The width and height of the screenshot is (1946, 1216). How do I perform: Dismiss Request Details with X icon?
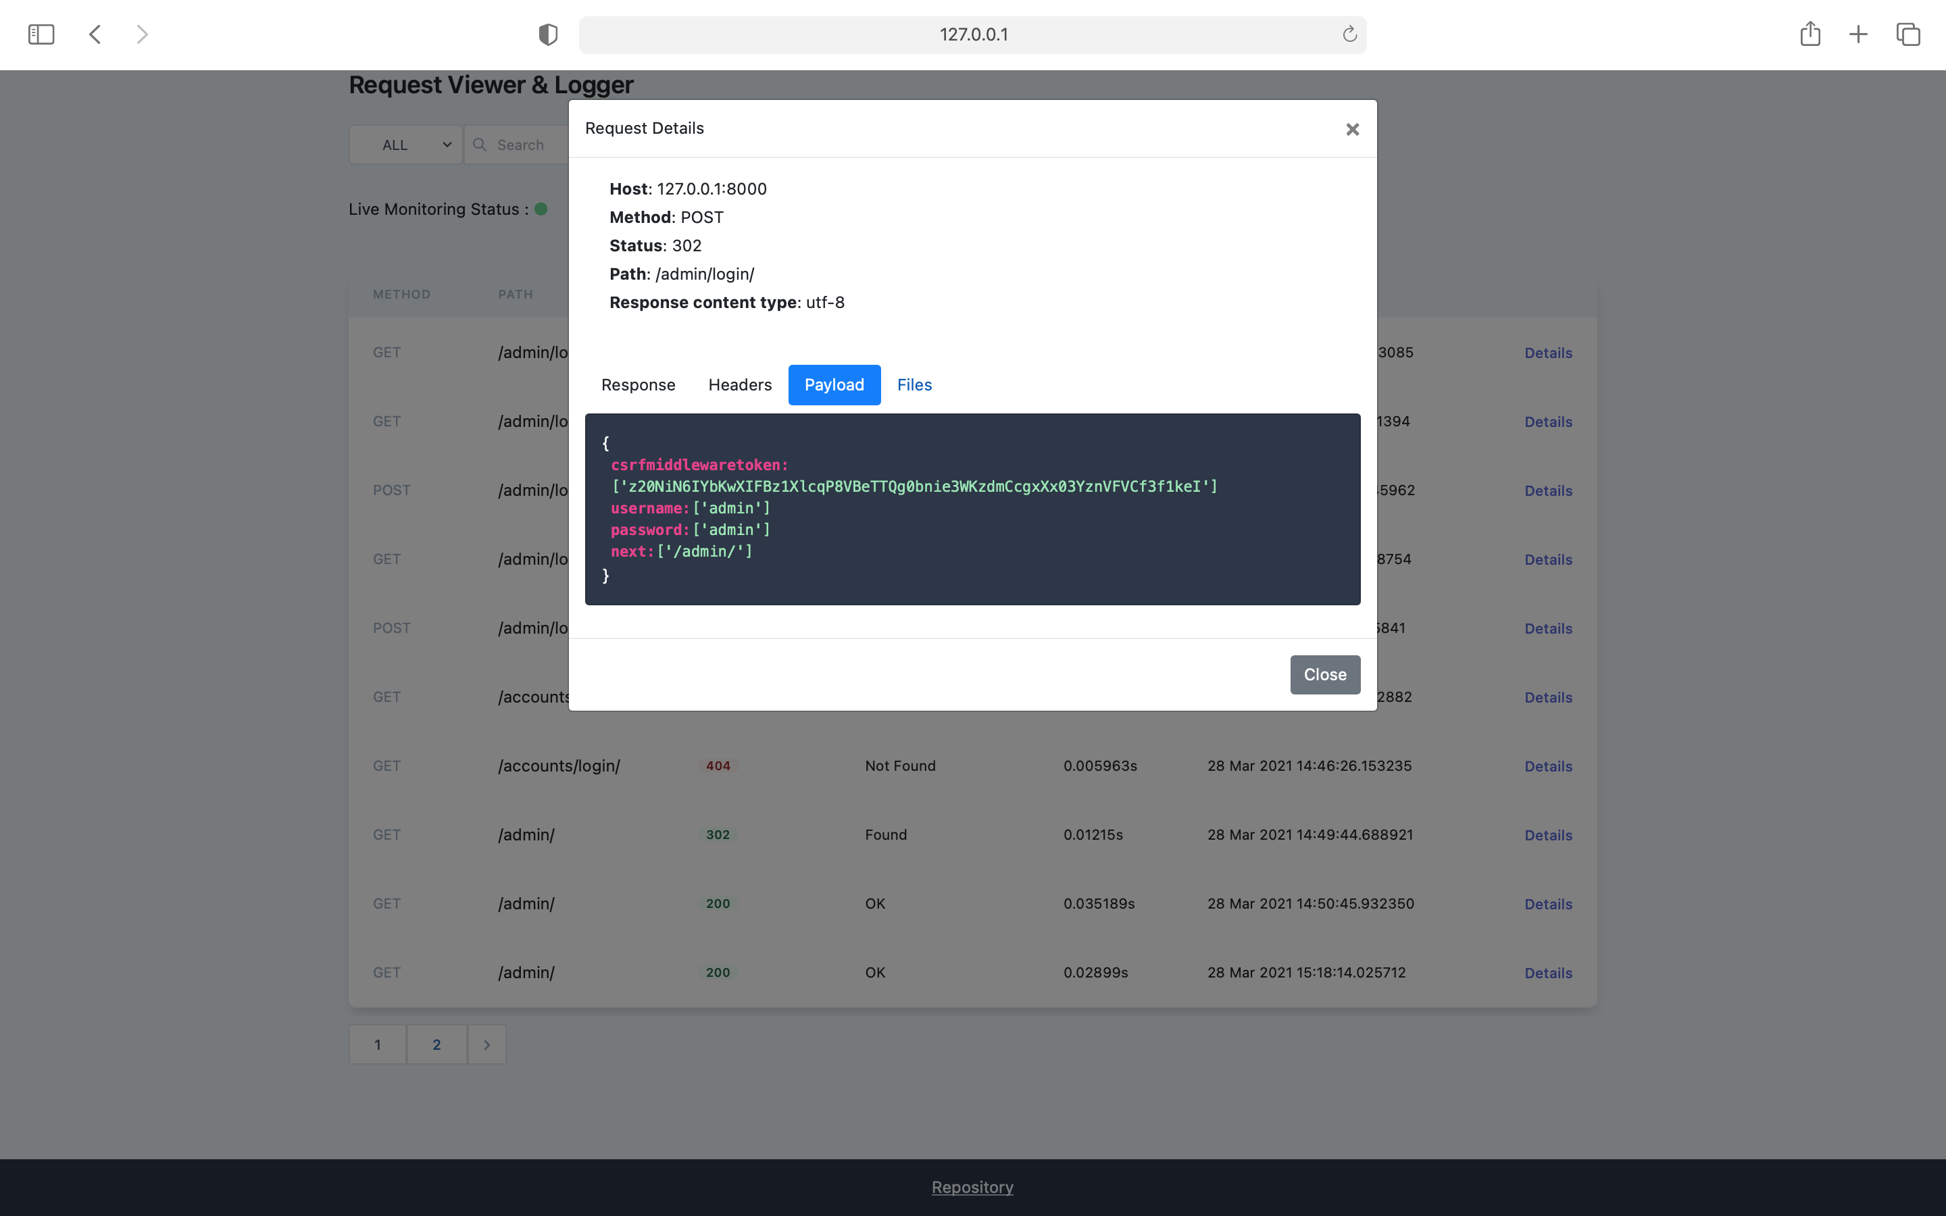click(x=1352, y=130)
